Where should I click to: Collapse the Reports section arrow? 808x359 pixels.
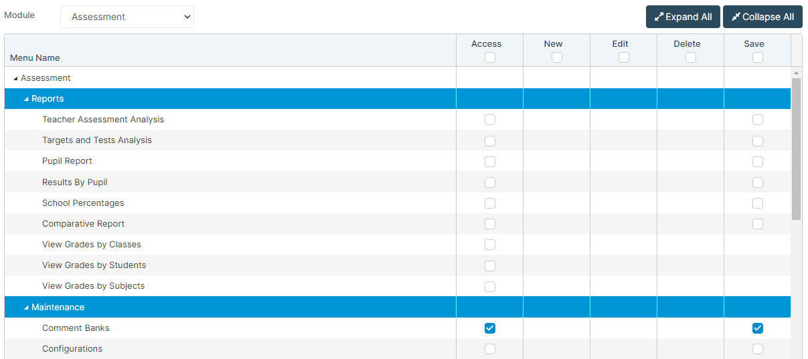[x=26, y=100]
